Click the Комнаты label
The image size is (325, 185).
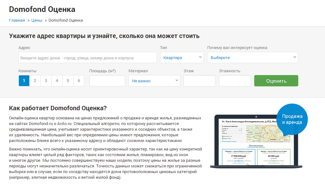click(x=27, y=71)
